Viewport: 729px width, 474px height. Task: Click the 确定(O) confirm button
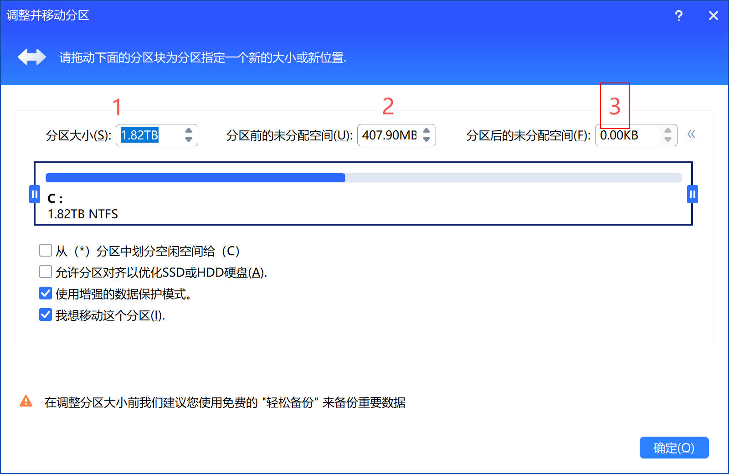coord(673,448)
